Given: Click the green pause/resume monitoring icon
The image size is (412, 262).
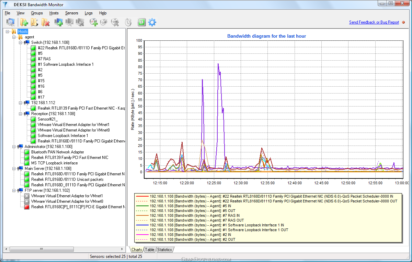Looking at the screenshot, I should (x=142, y=22).
